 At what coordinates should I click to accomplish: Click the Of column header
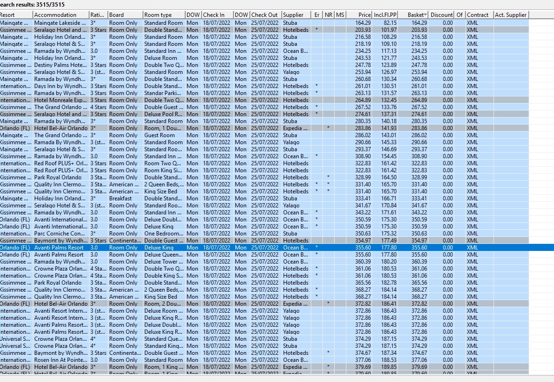(459, 15)
